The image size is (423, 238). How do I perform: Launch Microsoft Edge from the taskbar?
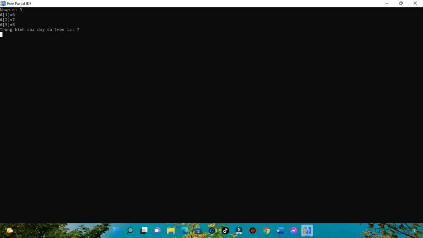(x=185, y=231)
